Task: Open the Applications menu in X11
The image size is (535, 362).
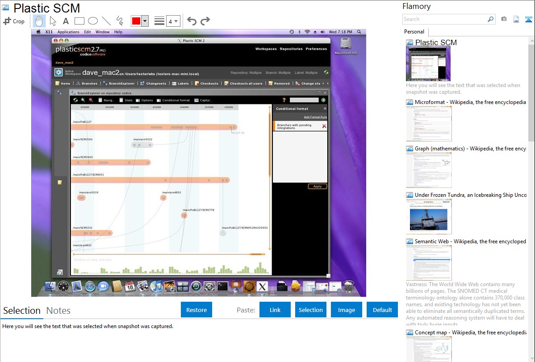Action: (x=68, y=32)
